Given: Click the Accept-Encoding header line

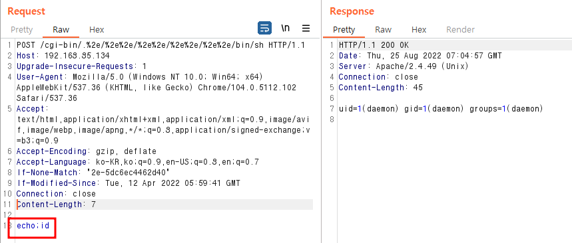Looking at the screenshot, I should coord(87,151).
